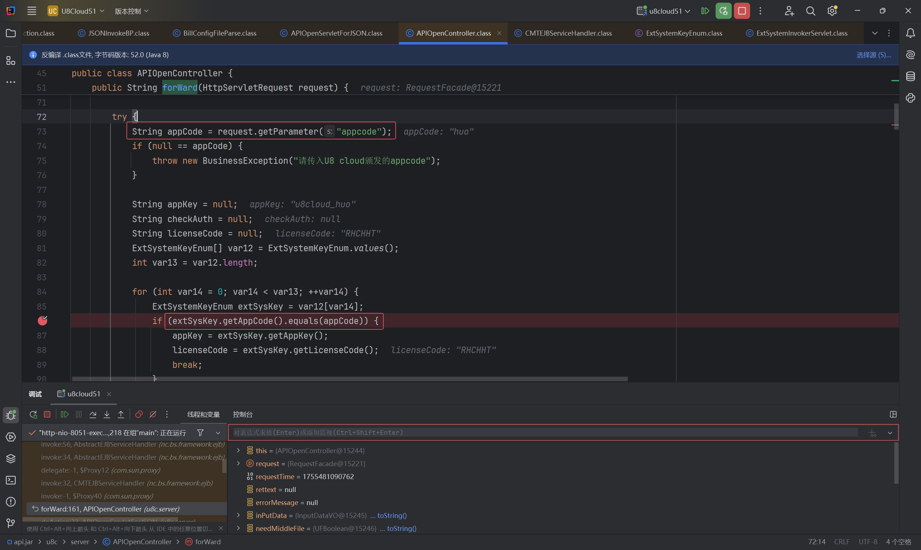Step over in debug toolbar
This screenshot has height=550, width=921.
click(92, 414)
